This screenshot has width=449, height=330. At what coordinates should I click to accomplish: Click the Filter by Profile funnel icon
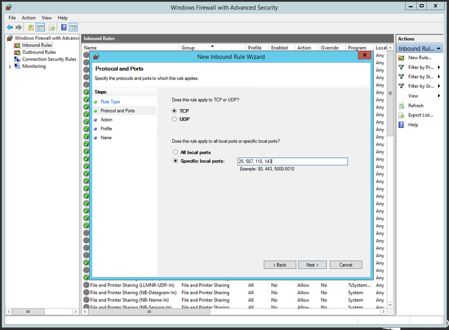point(402,67)
